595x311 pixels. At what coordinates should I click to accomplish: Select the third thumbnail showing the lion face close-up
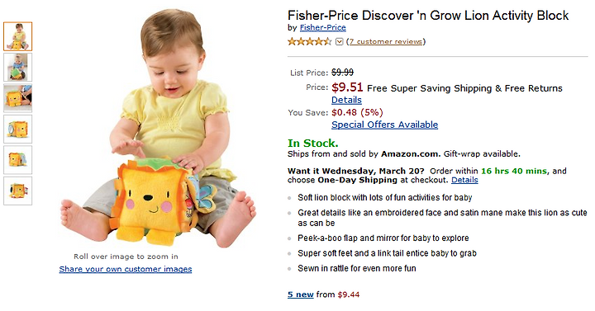pos(18,98)
